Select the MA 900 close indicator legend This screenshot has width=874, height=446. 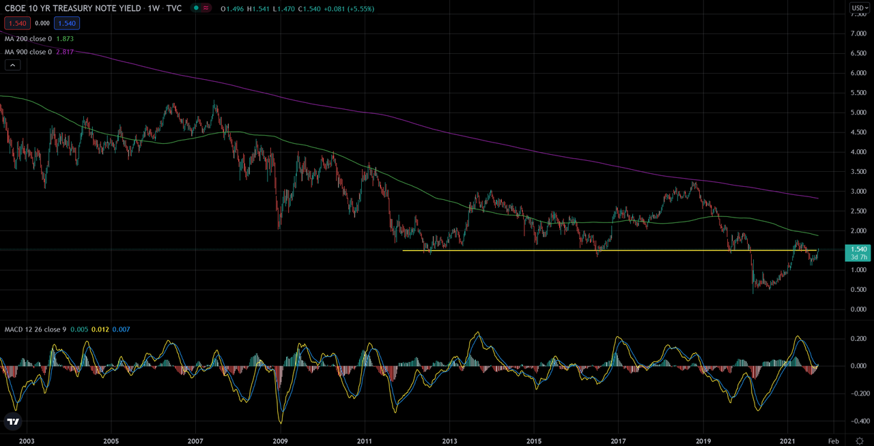(x=28, y=52)
